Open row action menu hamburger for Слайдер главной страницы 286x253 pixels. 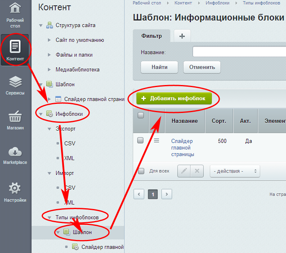click(x=157, y=140)
